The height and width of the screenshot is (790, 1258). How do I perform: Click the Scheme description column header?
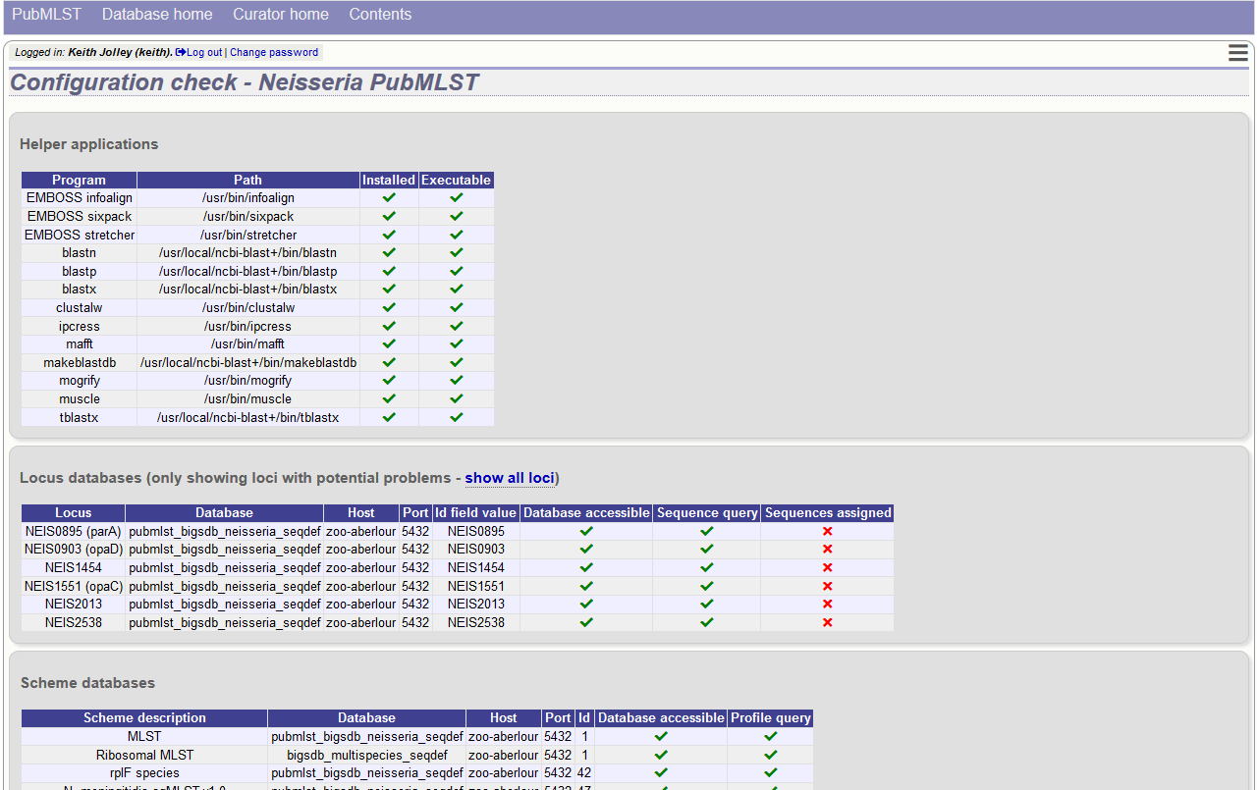pos(144,717)
